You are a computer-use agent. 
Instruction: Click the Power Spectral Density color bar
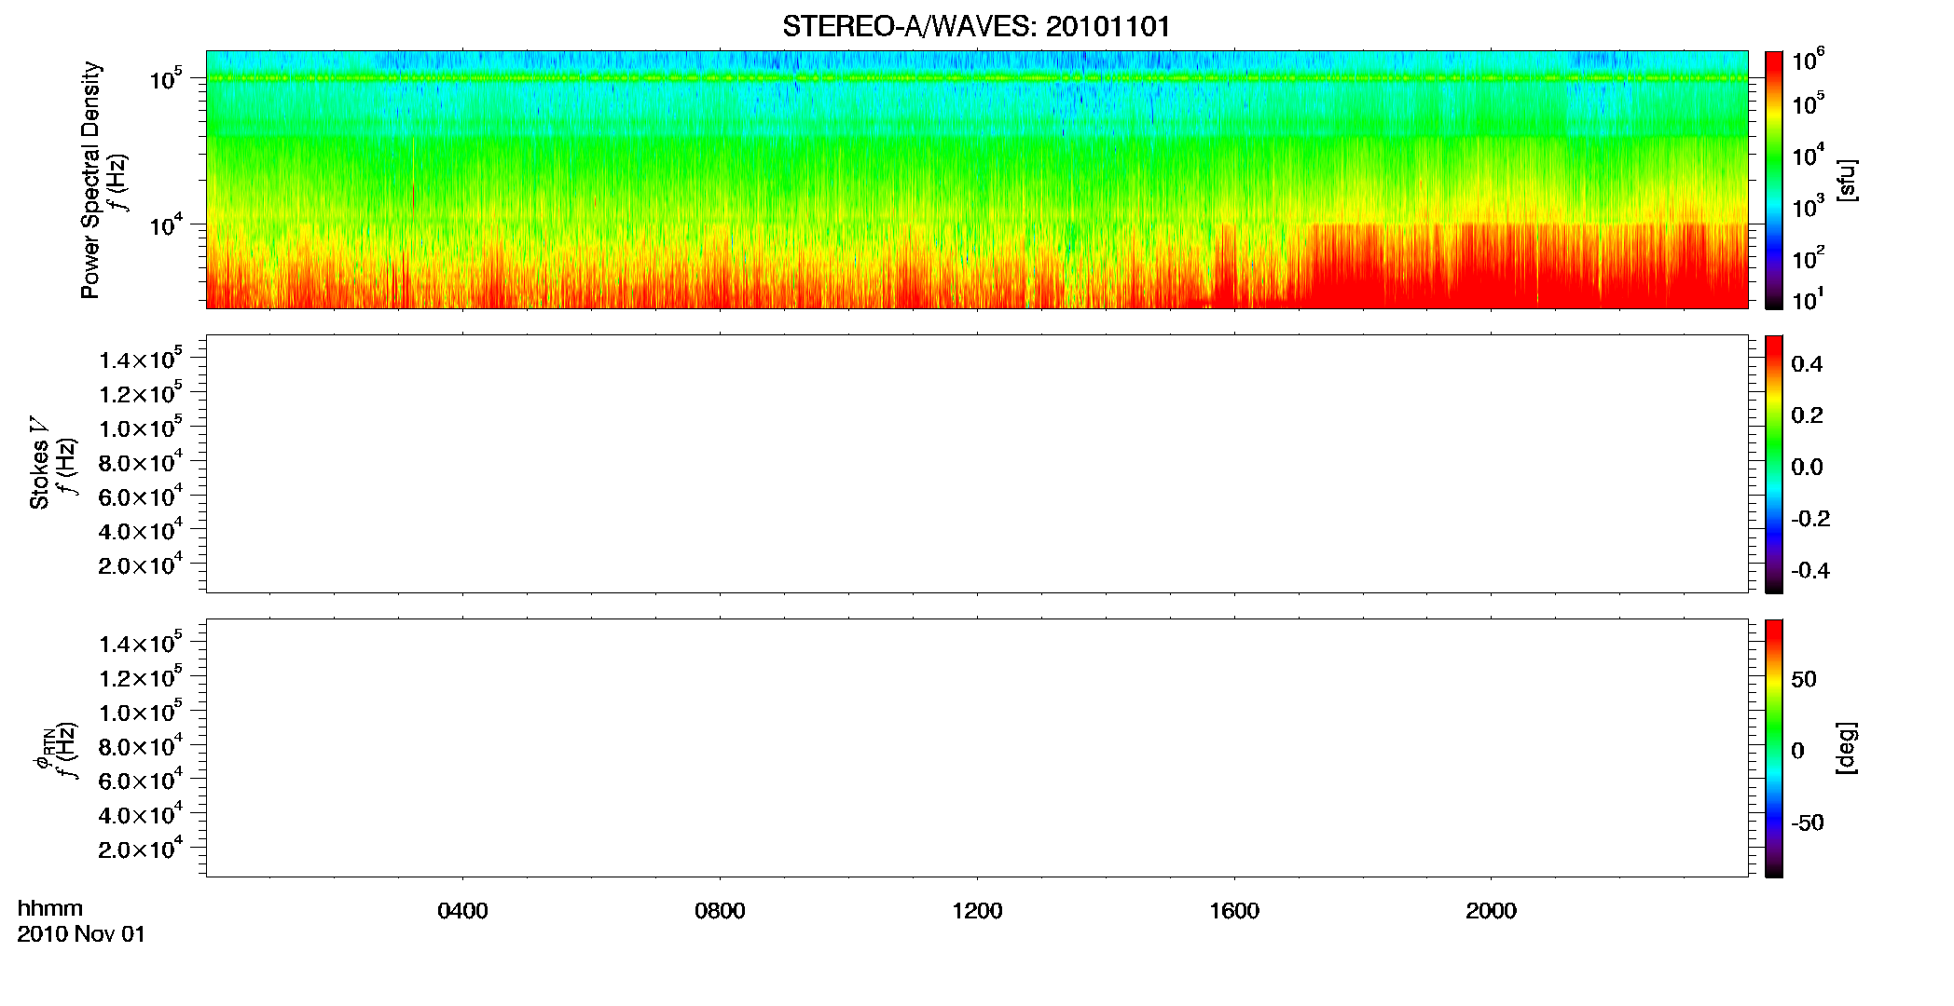pos(1774,180)
